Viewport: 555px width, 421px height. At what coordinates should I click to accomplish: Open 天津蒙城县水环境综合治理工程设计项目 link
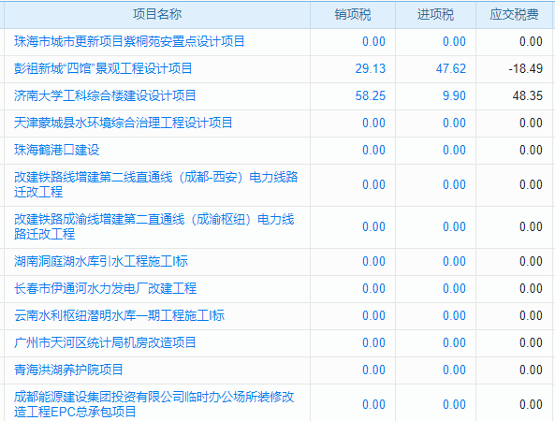(x=124, y=123)
